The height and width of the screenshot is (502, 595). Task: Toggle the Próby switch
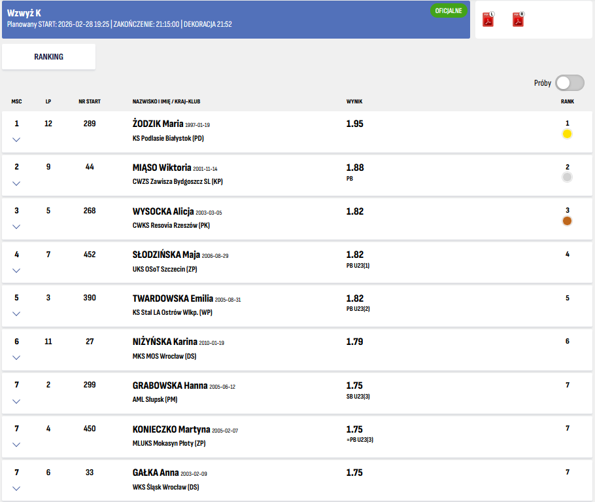click(569, 83)
